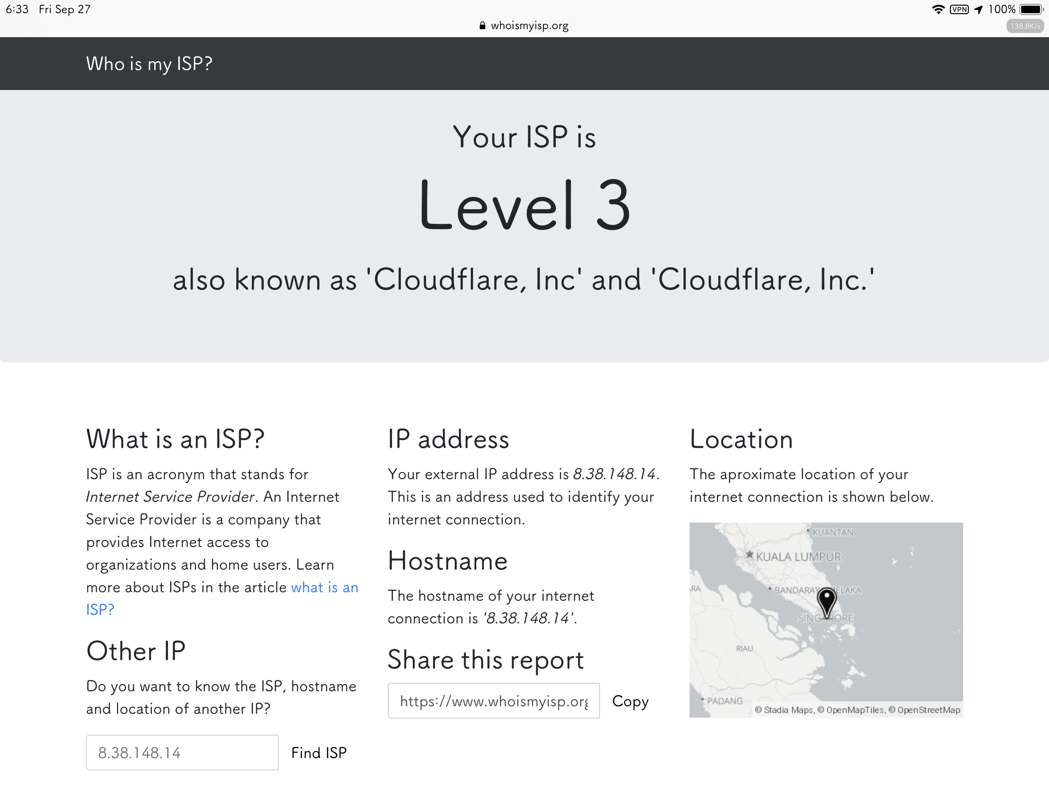1049x786 pixels.
Task: Tap the VPN indicator icon
Action: click(959, 9)
